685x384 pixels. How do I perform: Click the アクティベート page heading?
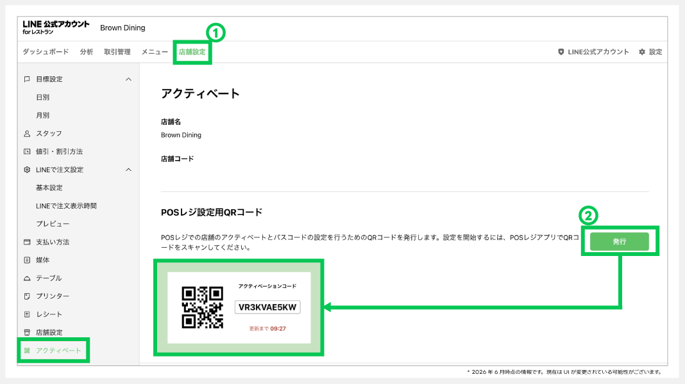[x=201, y=93]
